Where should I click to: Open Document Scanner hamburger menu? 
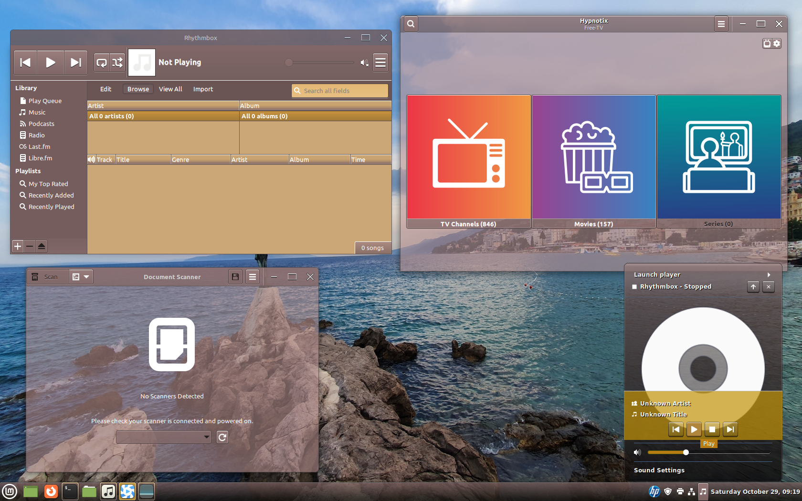pyautogui.click(x=253, y=277)
